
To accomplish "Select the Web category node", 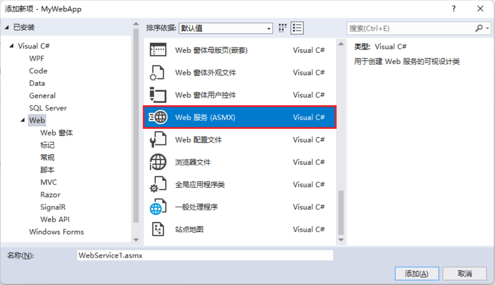I will click(37, 120).
